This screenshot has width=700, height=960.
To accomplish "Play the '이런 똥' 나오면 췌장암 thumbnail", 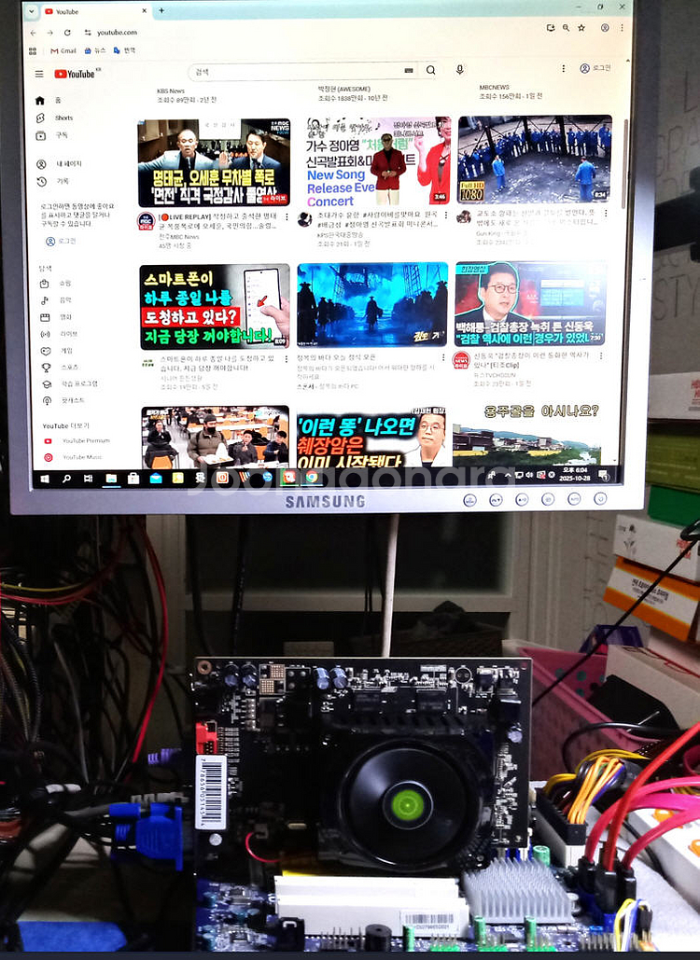I will click(371, 438).
